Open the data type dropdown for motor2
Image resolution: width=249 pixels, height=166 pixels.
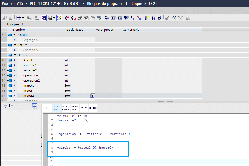(93, 96)
